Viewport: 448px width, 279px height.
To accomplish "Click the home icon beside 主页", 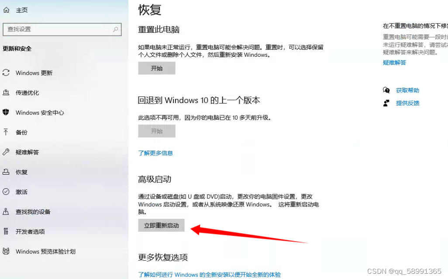I will 6,10.
